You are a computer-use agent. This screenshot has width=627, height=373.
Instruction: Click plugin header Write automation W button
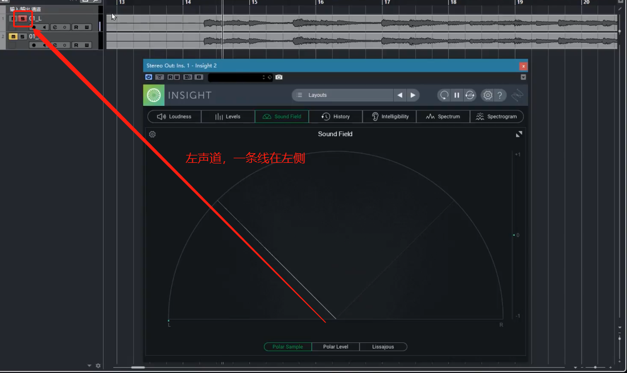point(177,77)
